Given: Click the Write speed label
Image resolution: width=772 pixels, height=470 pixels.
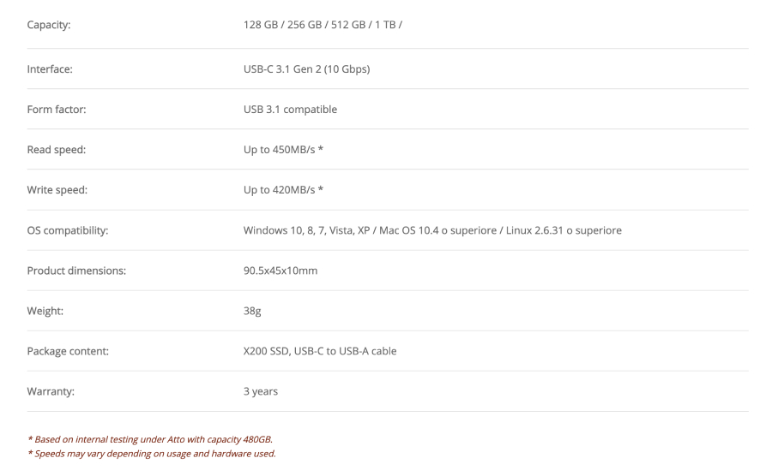Looking at the screenshot, I should pos(57,190).
